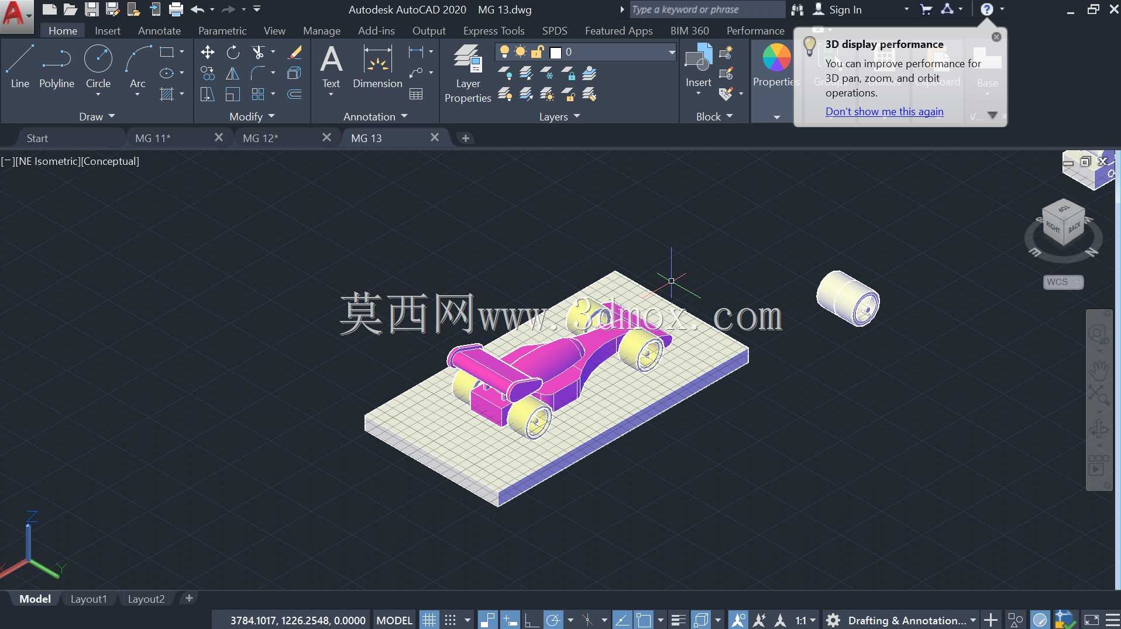The height and width of the screenshot is (629, 1121).
Task: Toggle drawing grid display in status bar
Action: click(429, 620)
